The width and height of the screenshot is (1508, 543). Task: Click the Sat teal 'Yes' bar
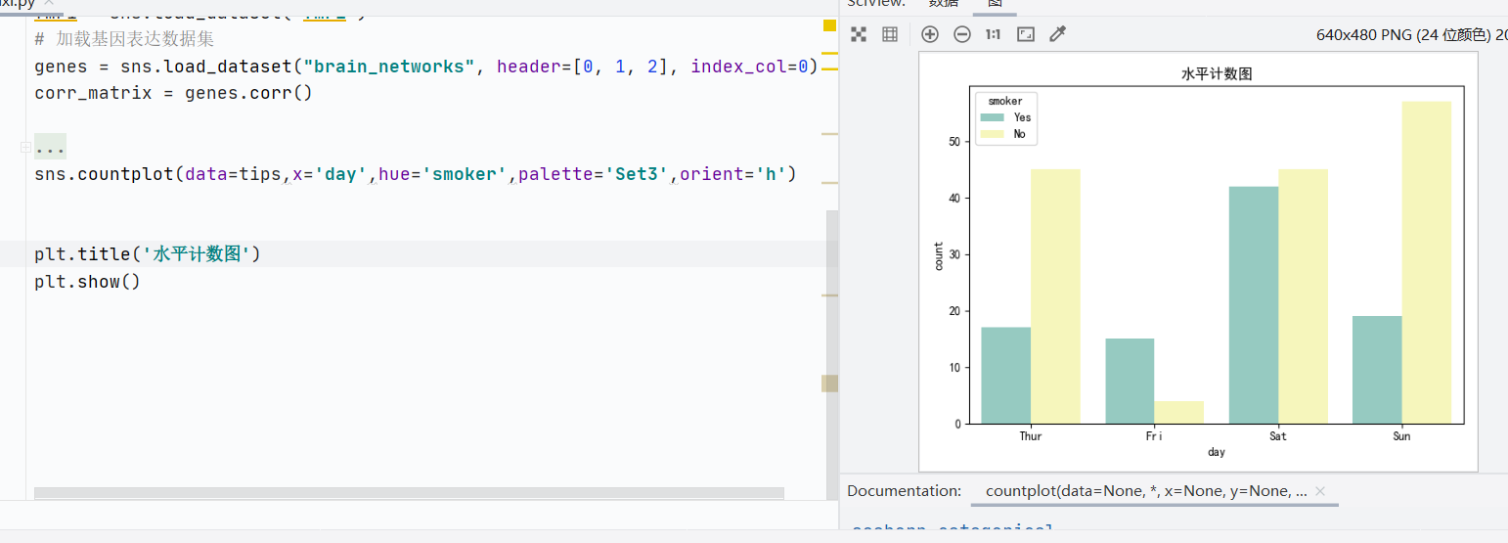click(1254, 305)
